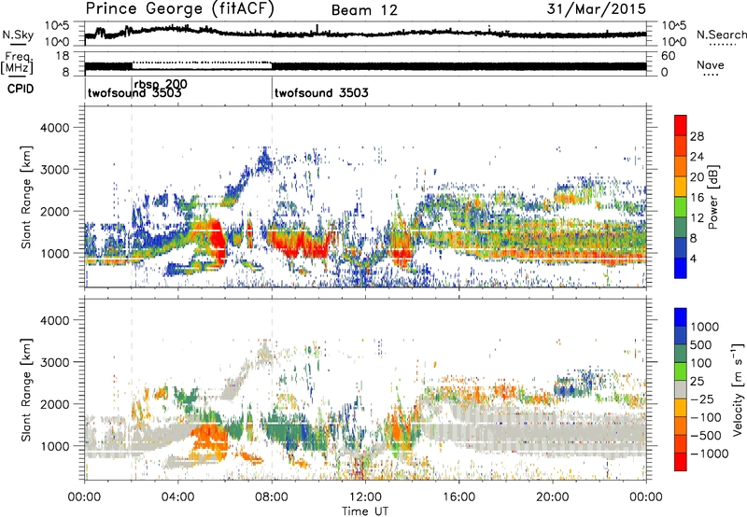Click the 'Beam 12' label
This screenshot has width=747, height=517.
point(364,10)
